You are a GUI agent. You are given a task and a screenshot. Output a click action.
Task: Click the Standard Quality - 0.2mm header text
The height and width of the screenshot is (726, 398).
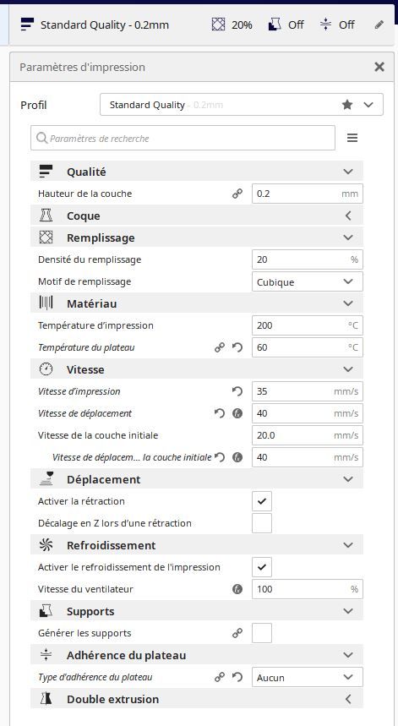point(105,25)
